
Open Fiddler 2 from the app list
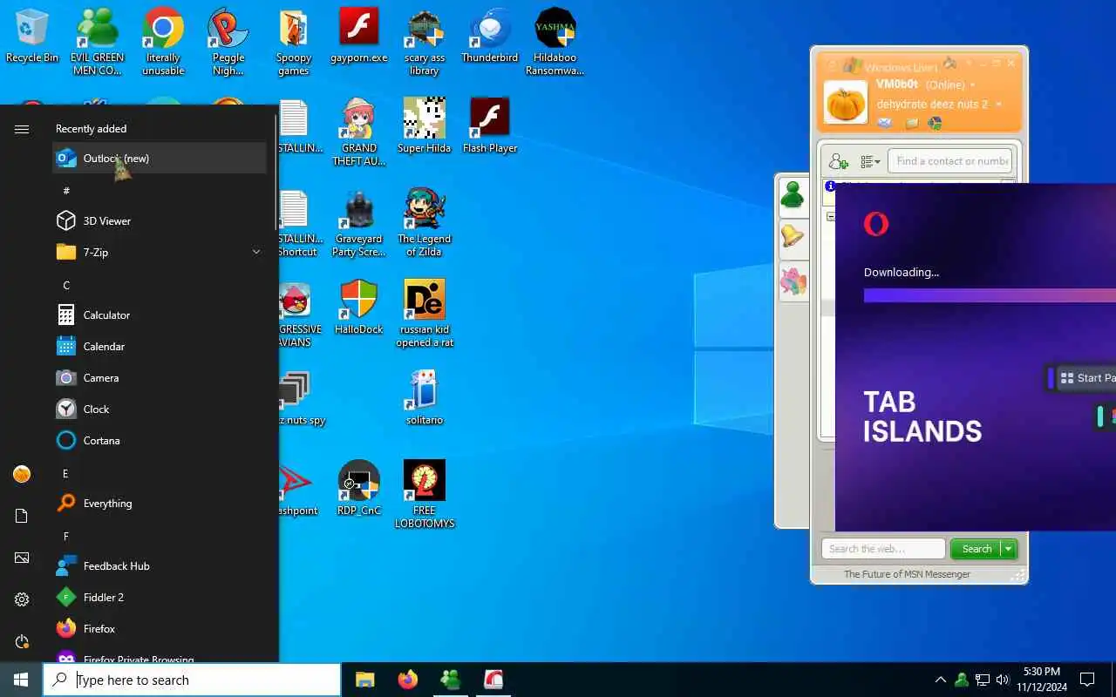[x=160, y=597]
